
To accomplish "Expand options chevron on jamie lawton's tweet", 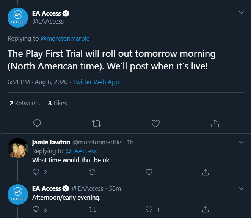I will (242, 142).
